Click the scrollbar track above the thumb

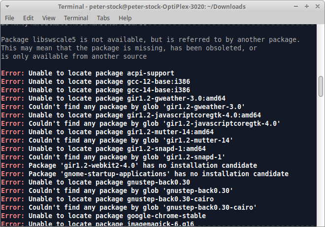click(321, 49)
